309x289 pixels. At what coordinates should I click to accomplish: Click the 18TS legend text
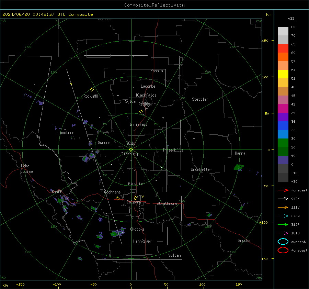295,233
